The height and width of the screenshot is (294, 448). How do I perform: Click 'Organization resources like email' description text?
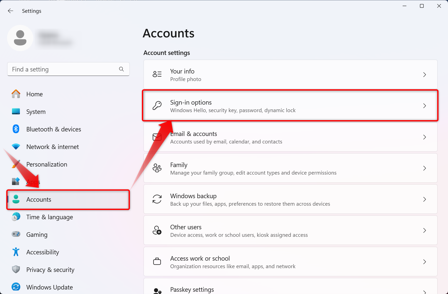(x=233, y=266)
